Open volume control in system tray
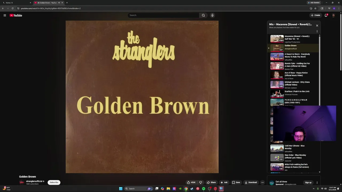Viewport: 342px width, 192px height. pyautogui.click(x=325, y=189)
